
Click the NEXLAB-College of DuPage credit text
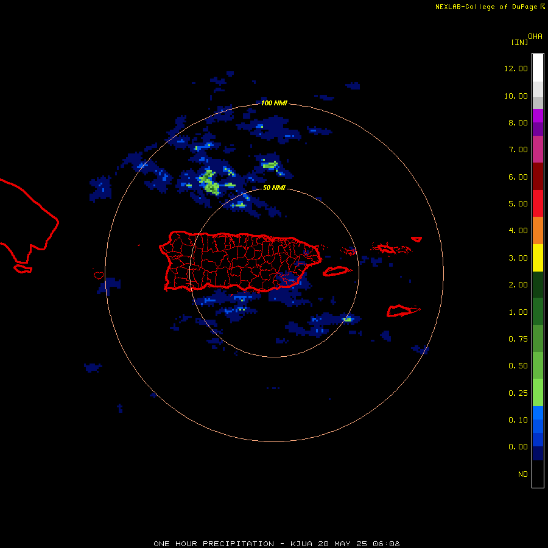(x=490, y=7)
